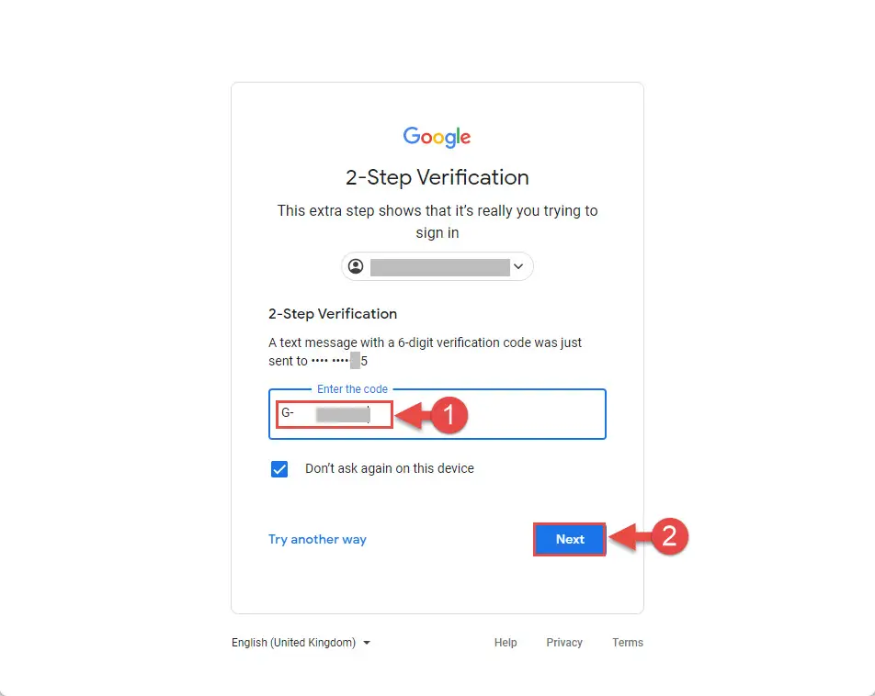The height and width of the screenshot is (696, 875).
Task: Click the large 2-Step Verification heading
Action: coord(437,177)
